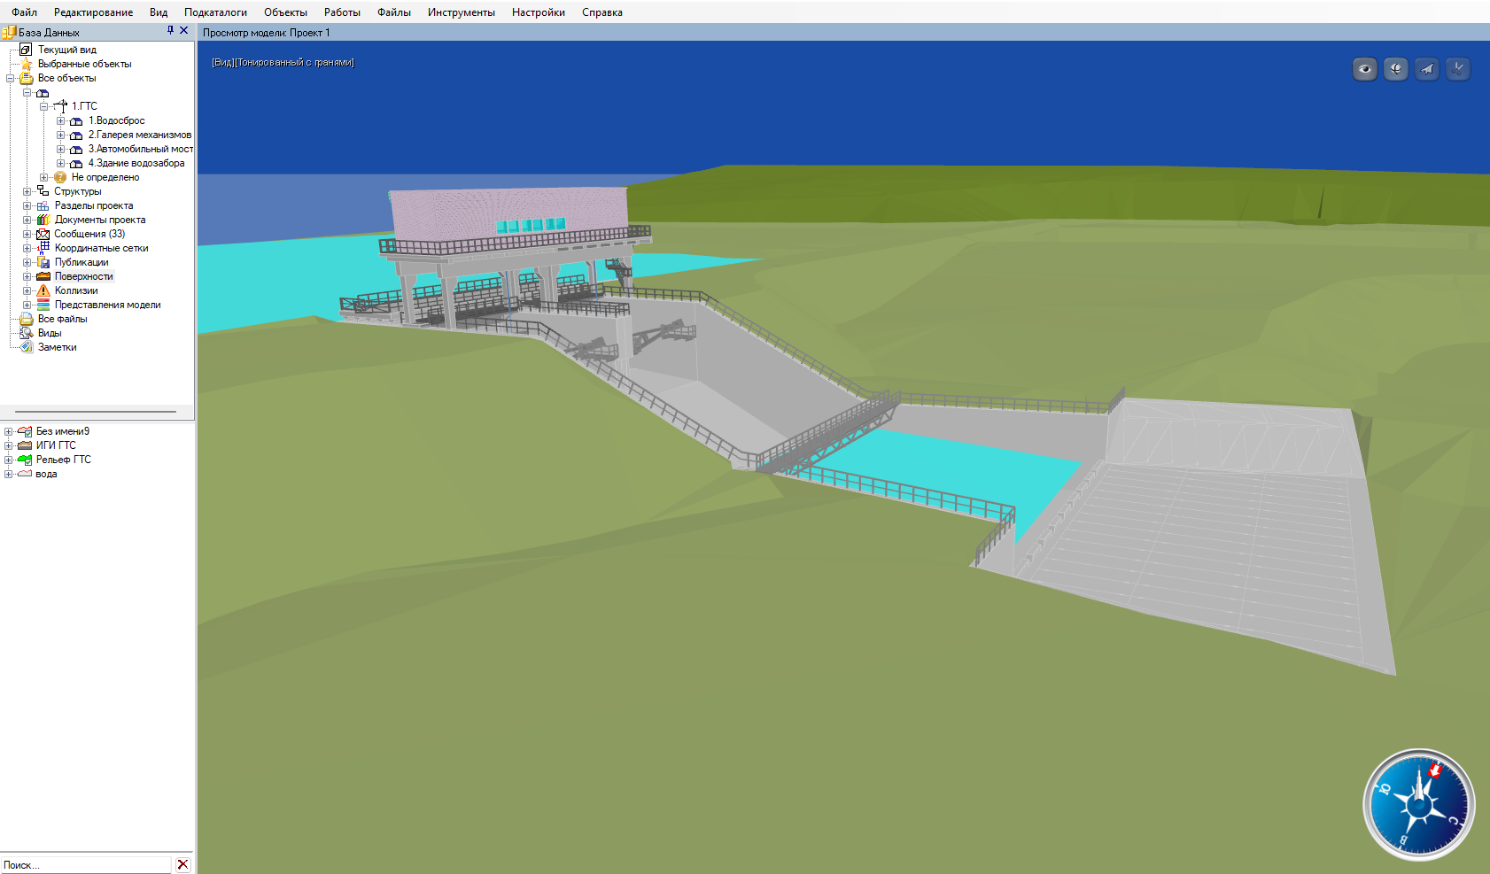Screen dimensions: 1490x874
Task: Collapse the 1.ГТС tree node
Action: tap(43, 106)
